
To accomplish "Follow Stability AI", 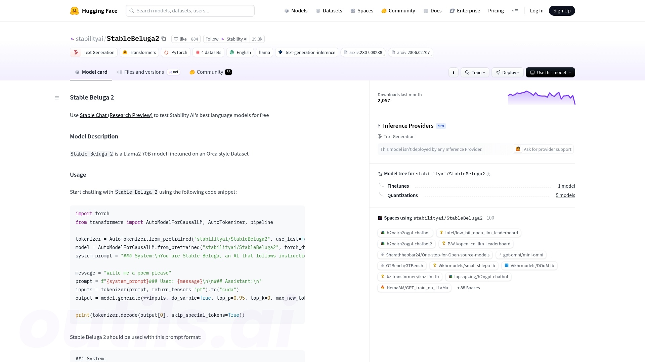I will pyautogui.click(x=227, y=39).
